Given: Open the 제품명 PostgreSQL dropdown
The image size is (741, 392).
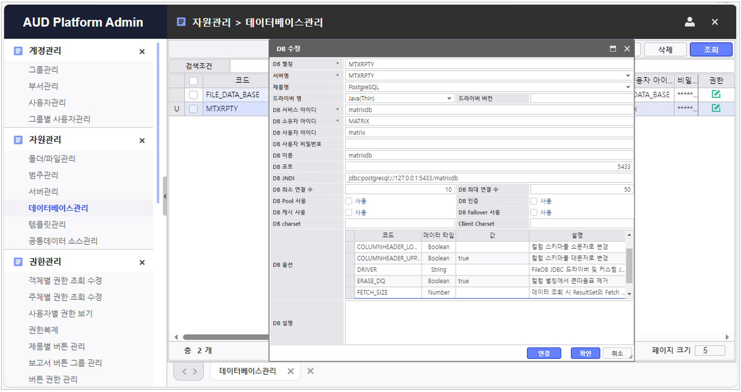Looking at the screenshot, I should click(489, 87).
